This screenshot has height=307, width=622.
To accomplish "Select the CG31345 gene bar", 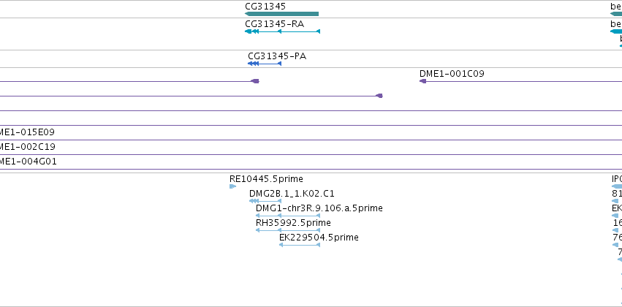I will tap(281, 14).
